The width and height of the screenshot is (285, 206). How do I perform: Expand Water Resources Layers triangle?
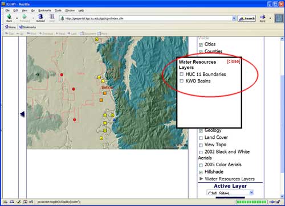pyautogui.click(x=201, y=179)
